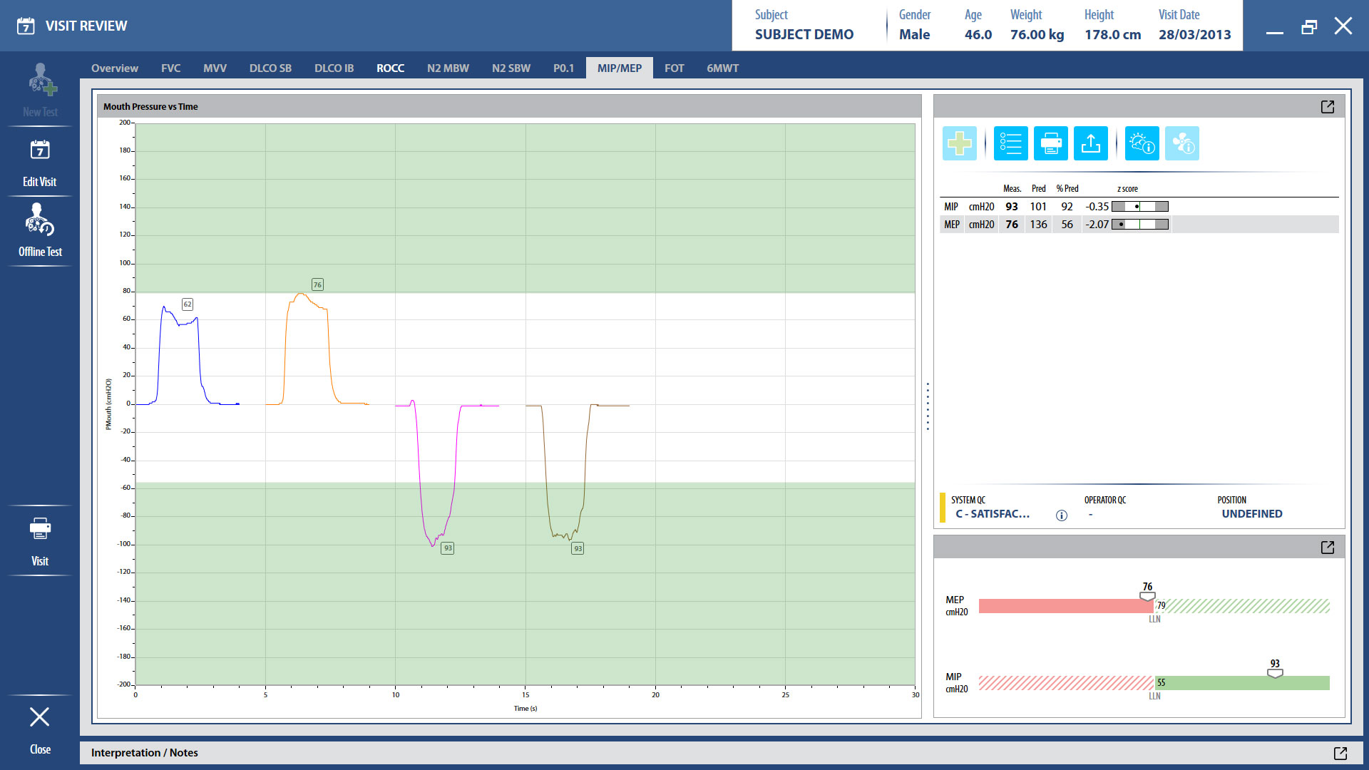Click the 76 peak label on graph

pyautogui.click(x=317, y=284)
